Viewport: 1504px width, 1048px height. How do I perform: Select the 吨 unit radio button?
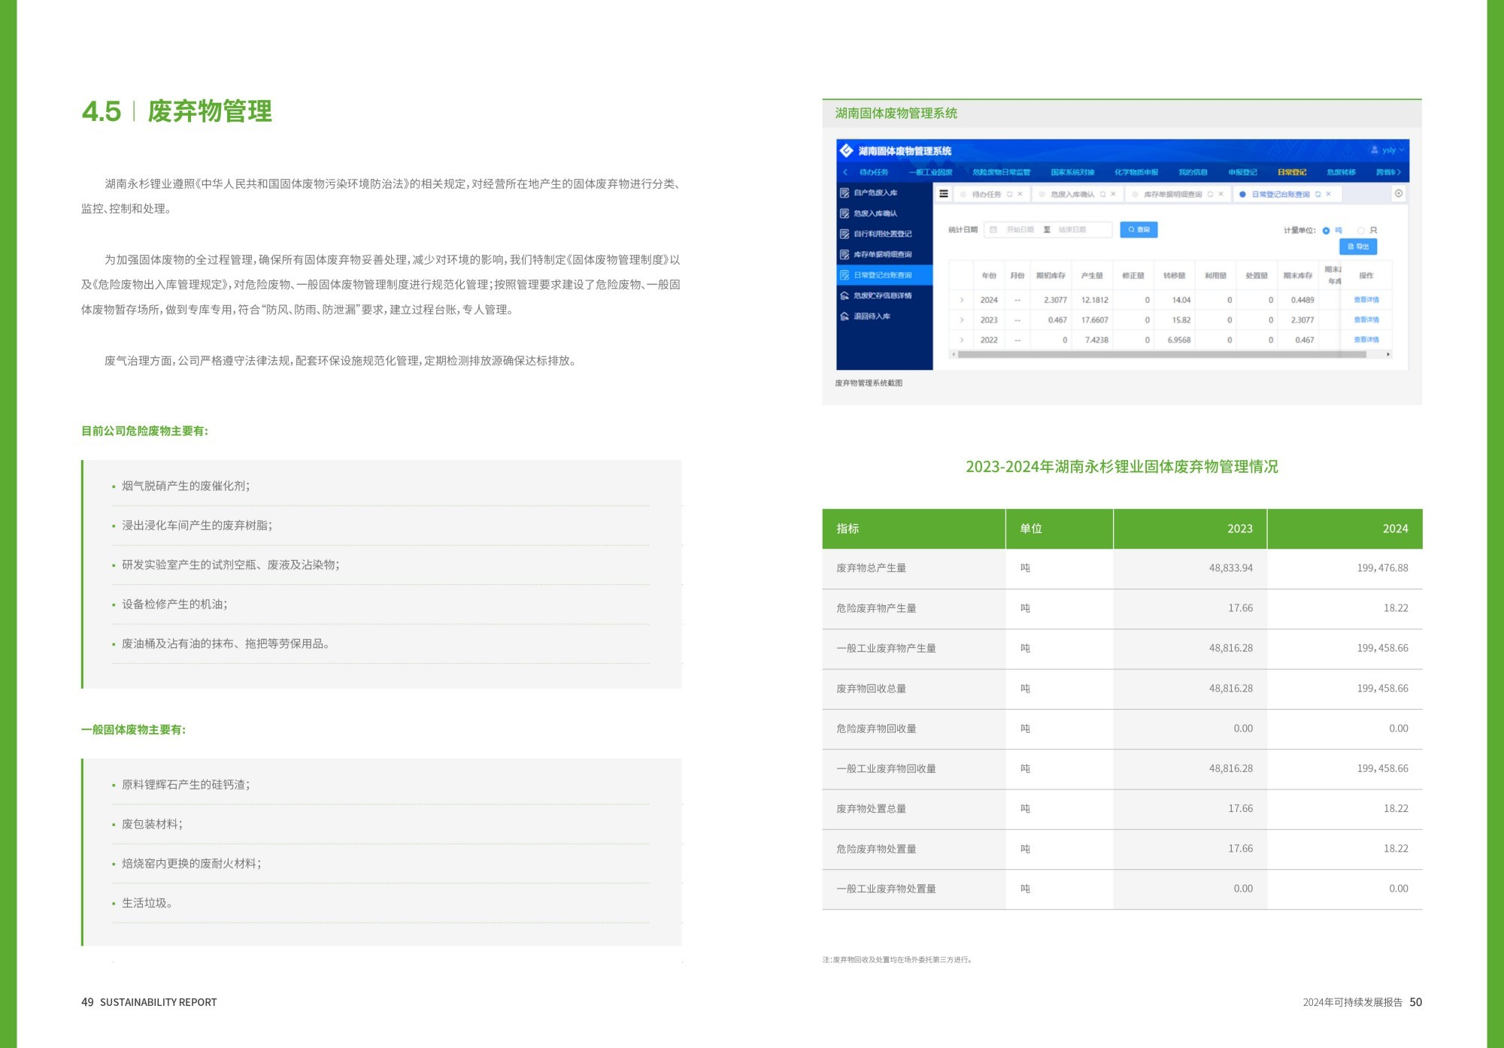click(x=1327, y=231)
